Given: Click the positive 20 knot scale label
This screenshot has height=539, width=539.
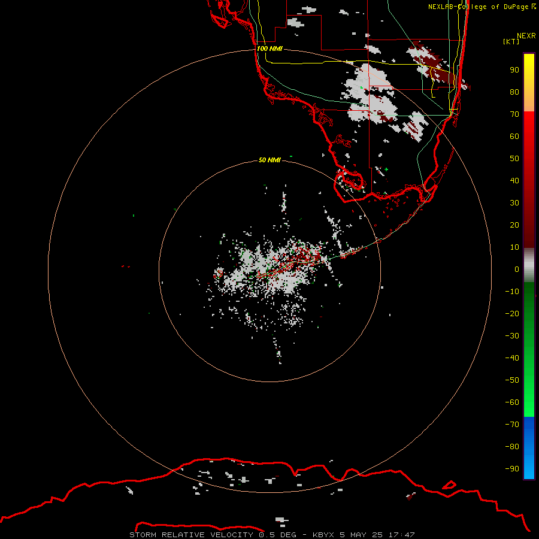Looking at the screenshot, I should (514, 225).
